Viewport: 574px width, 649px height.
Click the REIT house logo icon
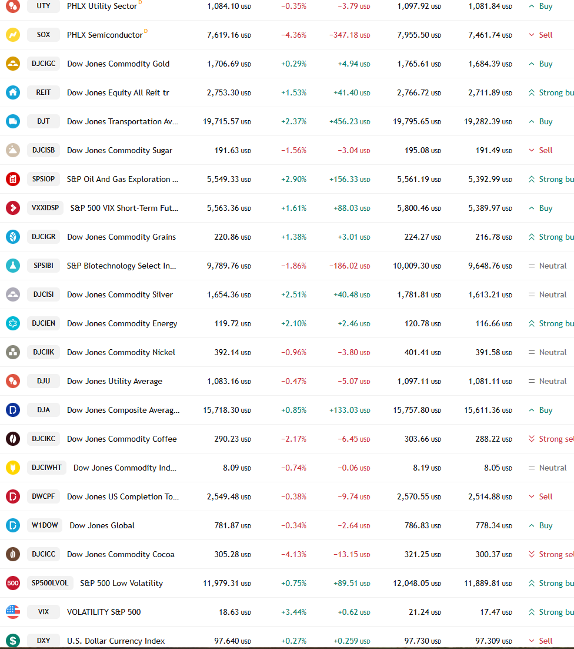13,92
